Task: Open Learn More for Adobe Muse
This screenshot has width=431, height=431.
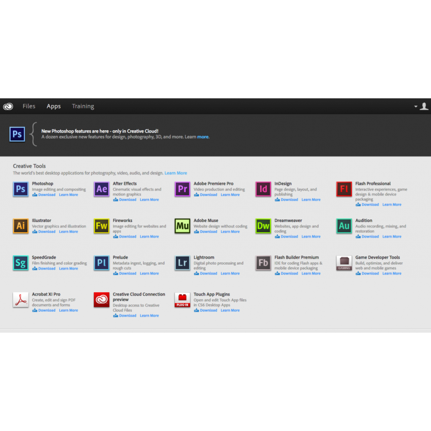Action: pos(230,232)
